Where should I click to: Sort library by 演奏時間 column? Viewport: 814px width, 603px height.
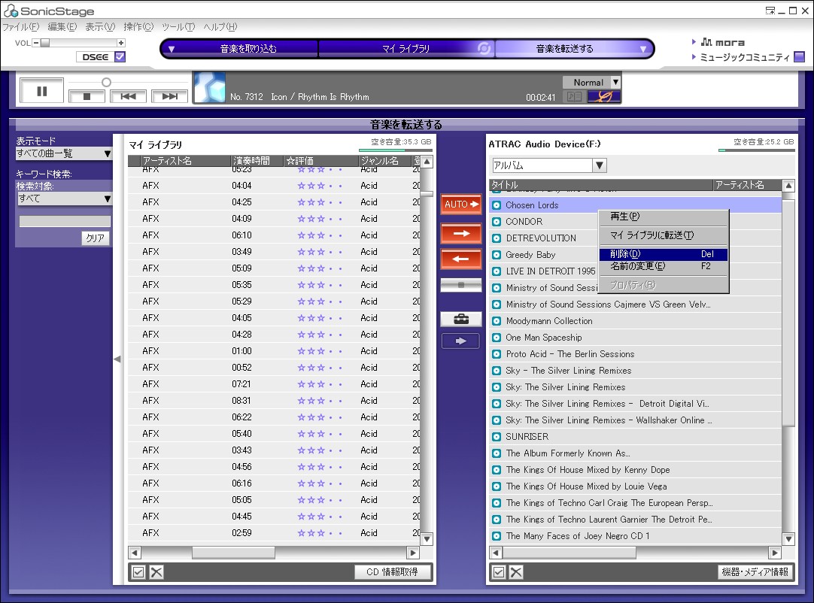257,161
